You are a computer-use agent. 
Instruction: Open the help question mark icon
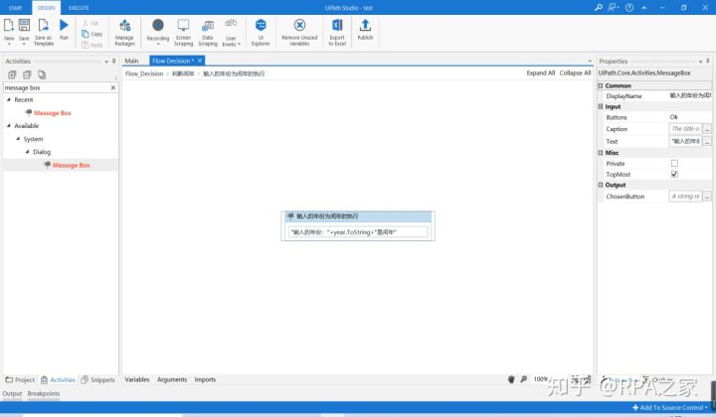[629, 7]
